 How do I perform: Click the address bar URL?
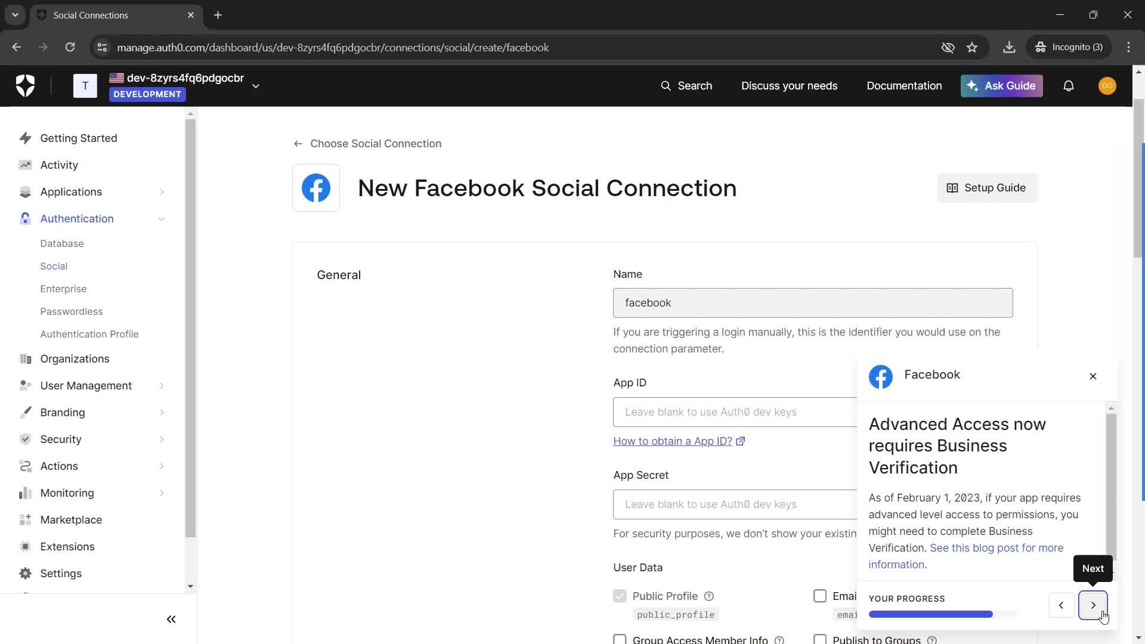pos(333,47)
